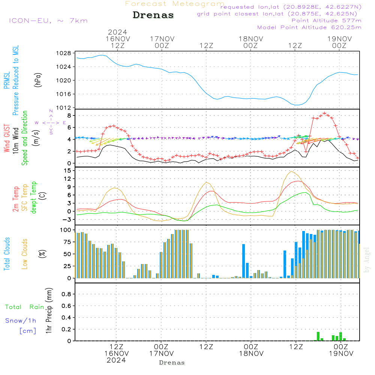The image size is (375, 375).
Task: Click the green dewpt Temp legend label
Action: (x=34, y=197)
